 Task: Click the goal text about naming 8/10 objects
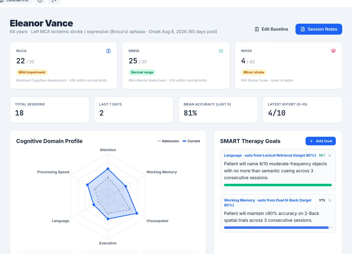click(x=276, y=171)
